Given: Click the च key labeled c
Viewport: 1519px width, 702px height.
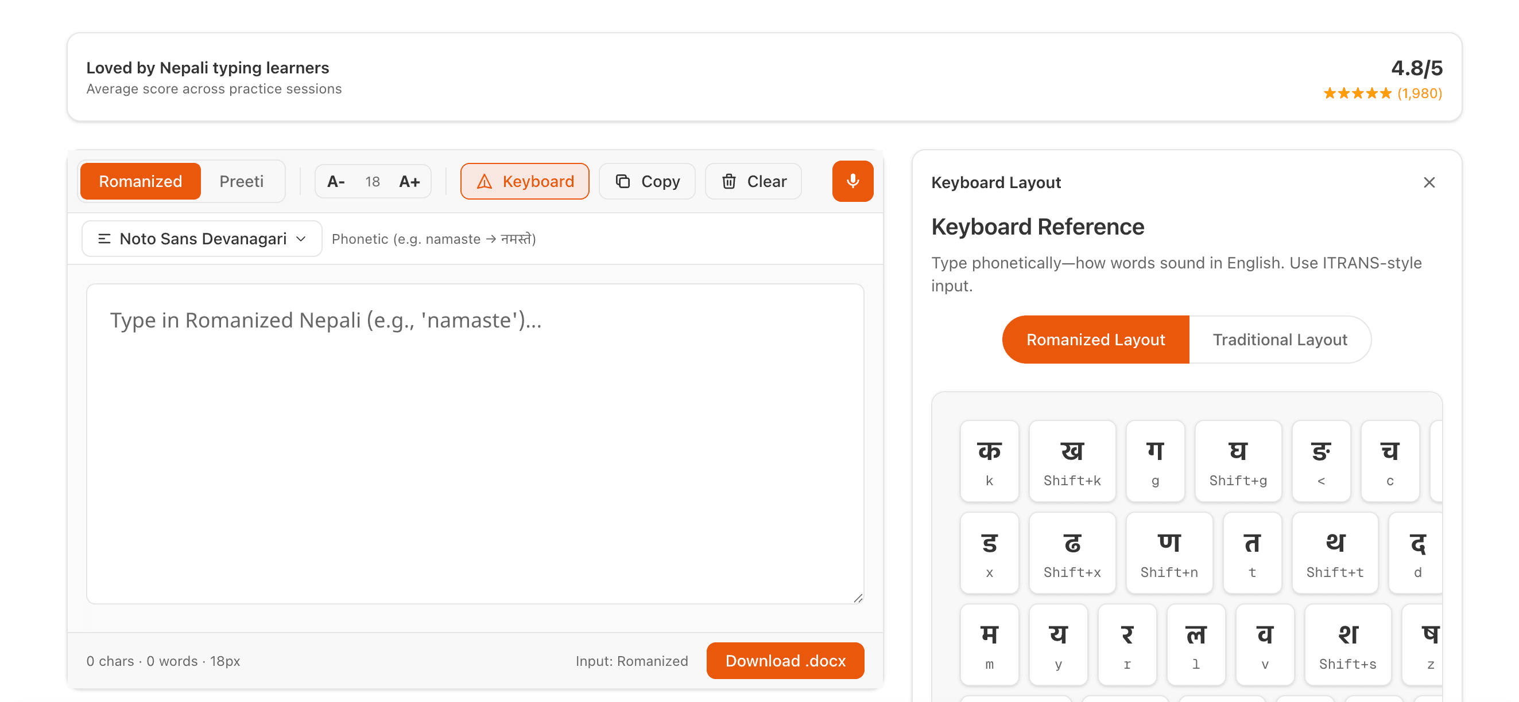Looking at the screenshot, I should coord(1390,461).
